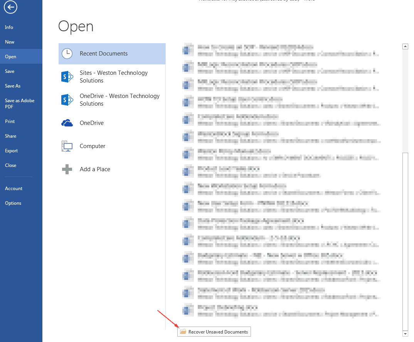
Task: Select Save as Adobe PDF
Action: 21,103
